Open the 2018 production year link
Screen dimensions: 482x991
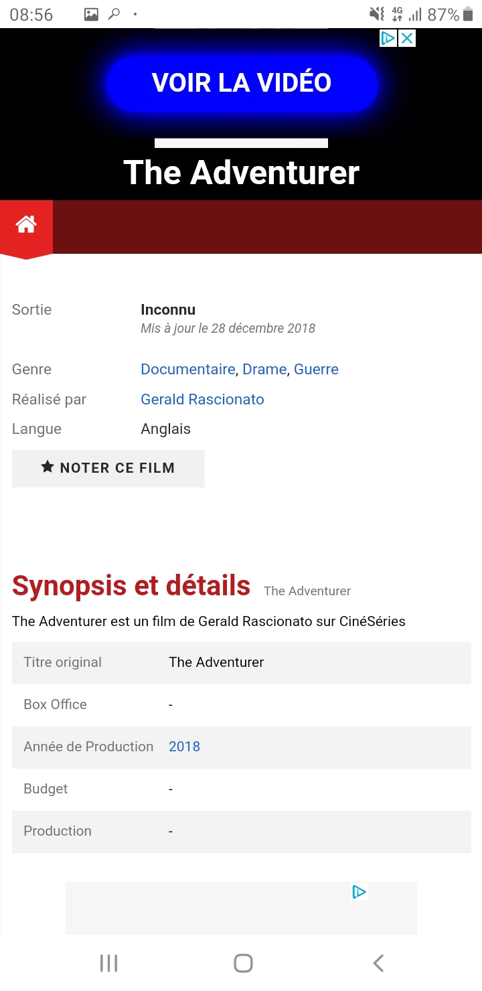pyautogui.click(x=184, y=746)
